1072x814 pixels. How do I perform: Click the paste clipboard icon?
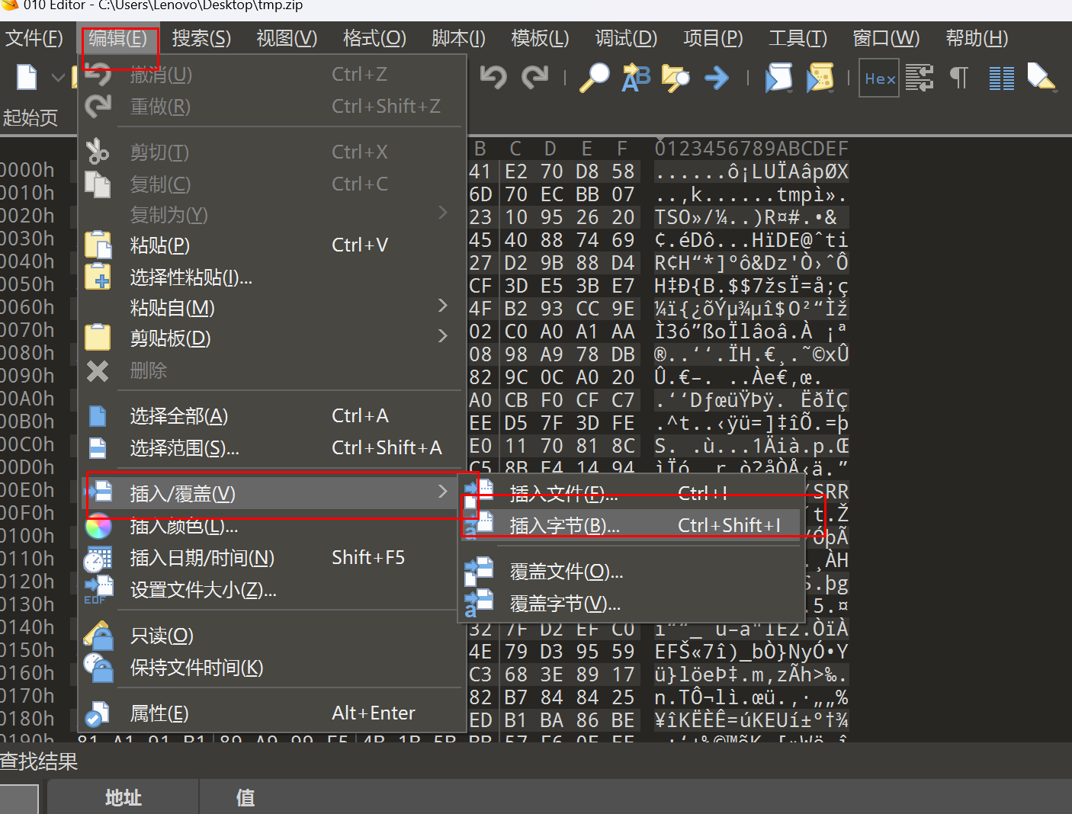click(x=98, y=245)
